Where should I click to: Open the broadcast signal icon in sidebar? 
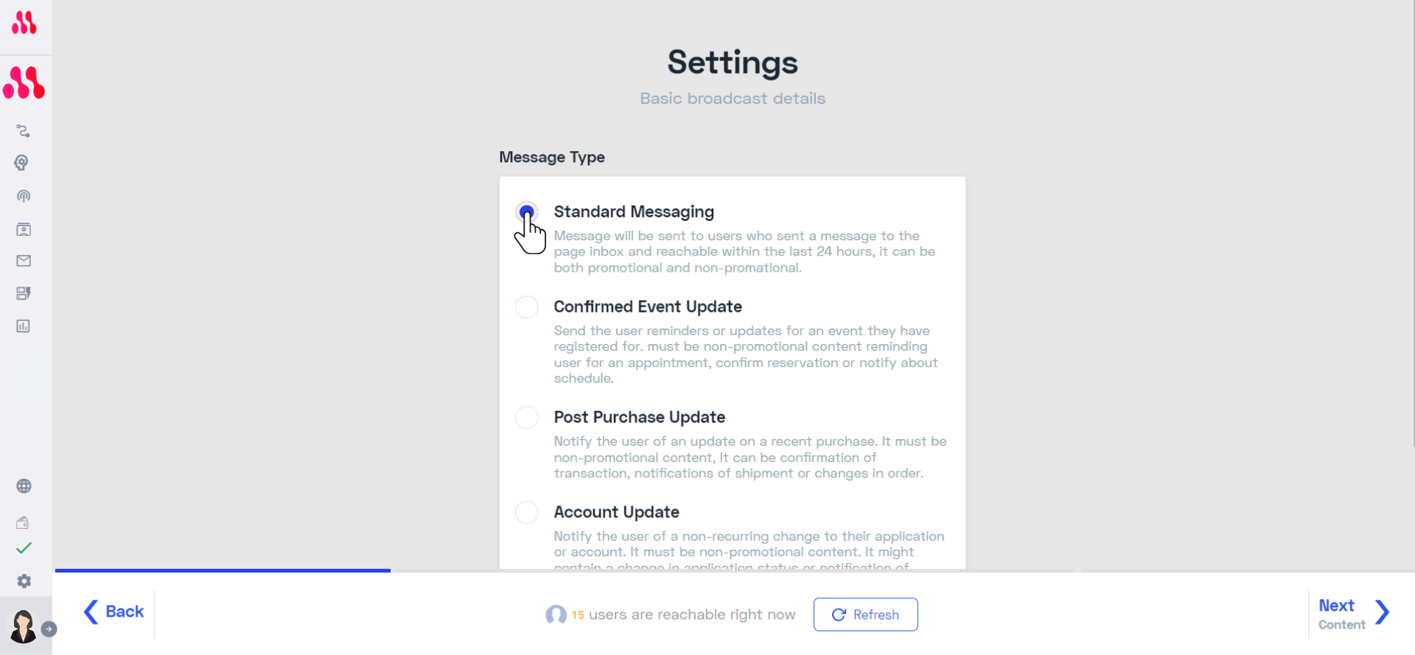coord(24,196)
